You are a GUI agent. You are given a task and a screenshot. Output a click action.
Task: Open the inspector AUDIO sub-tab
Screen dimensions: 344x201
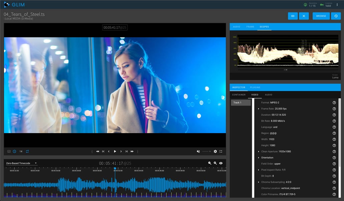[269, 95]
